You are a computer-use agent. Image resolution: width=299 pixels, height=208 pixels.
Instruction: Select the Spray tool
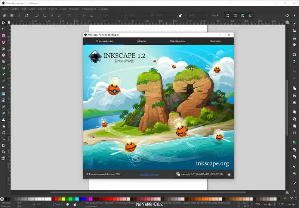tap(3, 126)
